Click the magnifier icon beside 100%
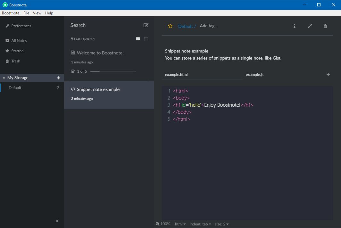341x228 pixels. pyautogui.click(x=157, y=224)
